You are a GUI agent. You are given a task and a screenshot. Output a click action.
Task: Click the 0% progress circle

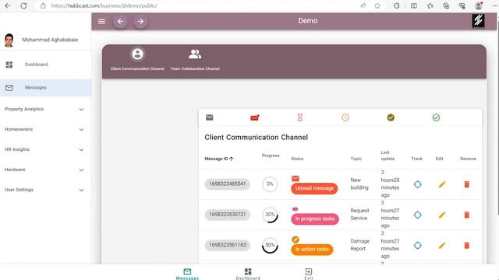[270, 184]
